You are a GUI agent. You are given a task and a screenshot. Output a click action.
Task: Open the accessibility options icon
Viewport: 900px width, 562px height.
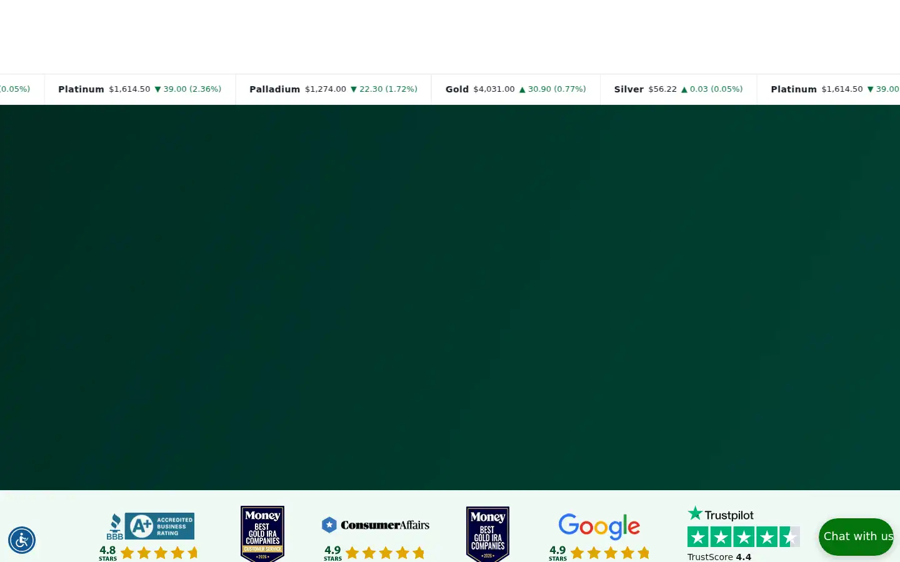[22, 540]
